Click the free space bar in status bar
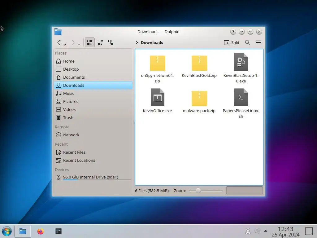 point(245,191)
